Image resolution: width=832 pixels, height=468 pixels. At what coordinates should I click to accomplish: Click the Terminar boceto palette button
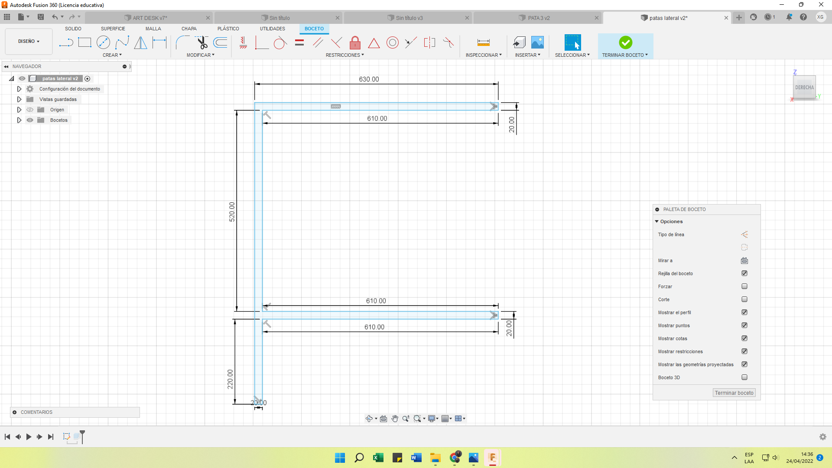coord(734,393)
